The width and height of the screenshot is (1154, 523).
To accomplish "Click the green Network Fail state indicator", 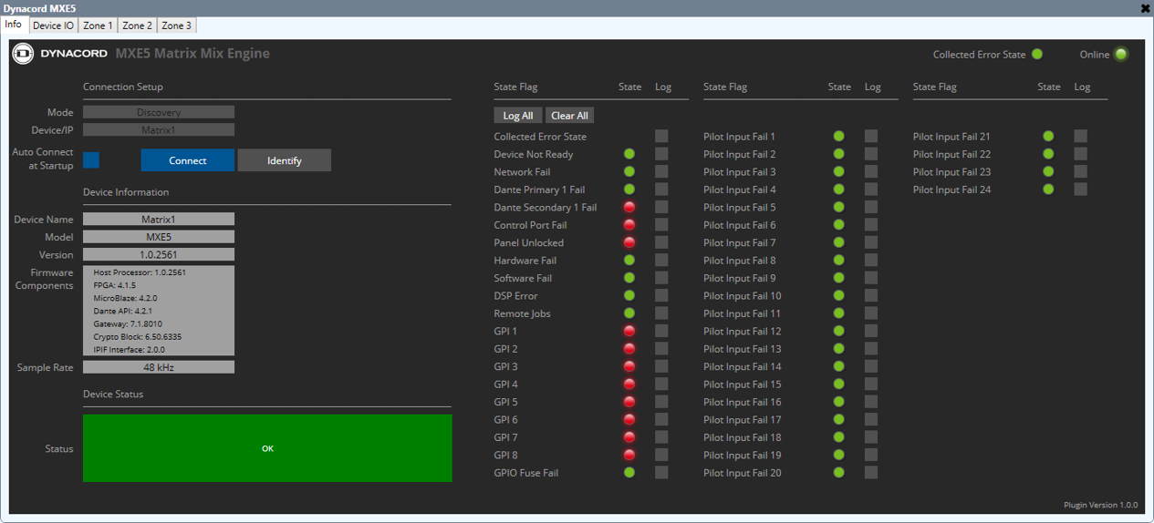I will (629, 172).
